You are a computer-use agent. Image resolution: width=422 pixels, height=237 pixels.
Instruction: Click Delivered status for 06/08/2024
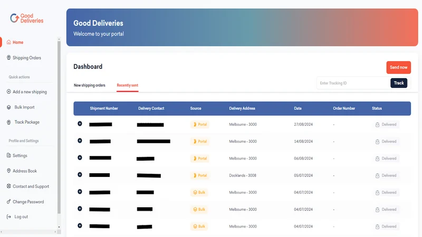(x=386, y=159)
